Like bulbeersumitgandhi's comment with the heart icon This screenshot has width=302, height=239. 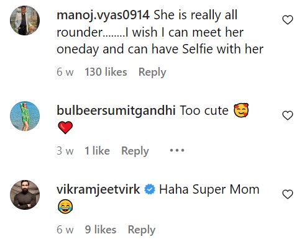[288, 115]
